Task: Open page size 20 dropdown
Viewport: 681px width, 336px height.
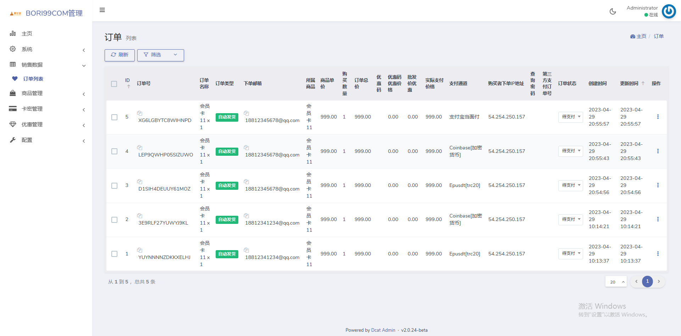Action: point(616,282)
